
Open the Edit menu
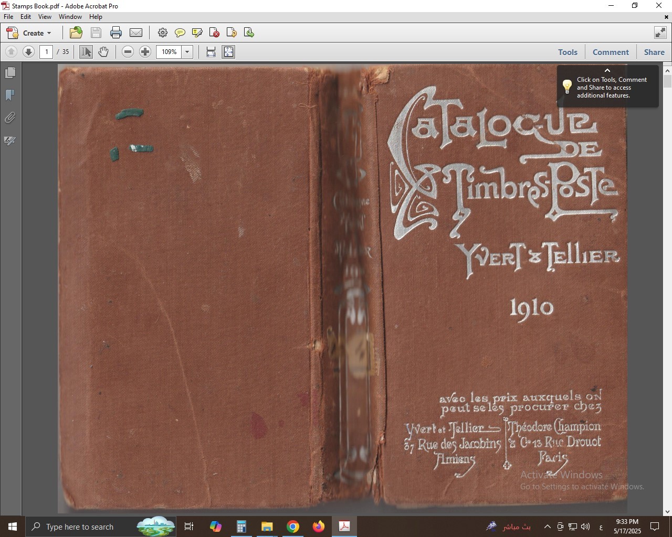(26, 17)
